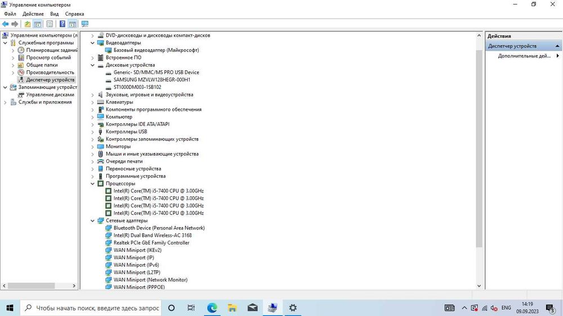563x316 pixels.
Task: Toggle the show/hide console tree toolbar icon
Action: (37, 24)
